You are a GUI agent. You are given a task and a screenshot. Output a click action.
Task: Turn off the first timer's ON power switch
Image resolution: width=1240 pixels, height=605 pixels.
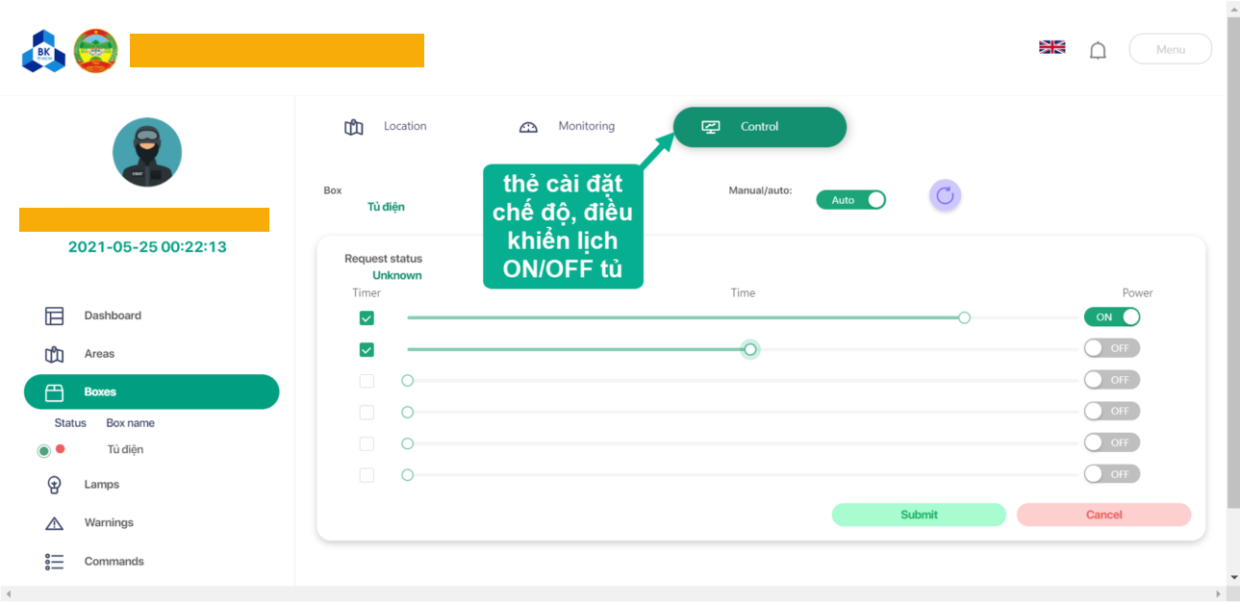[x=1111, y=317]
